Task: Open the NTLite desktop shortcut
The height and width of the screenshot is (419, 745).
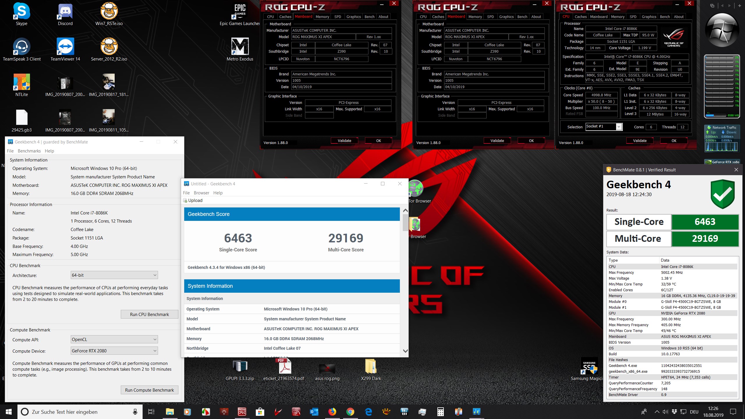Action: pyautogui.click(x=22, y=85)
